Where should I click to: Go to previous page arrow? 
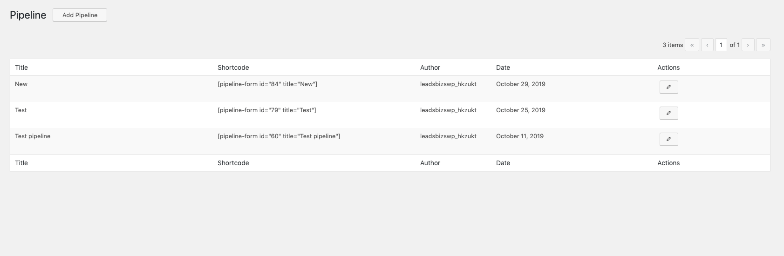707,45
